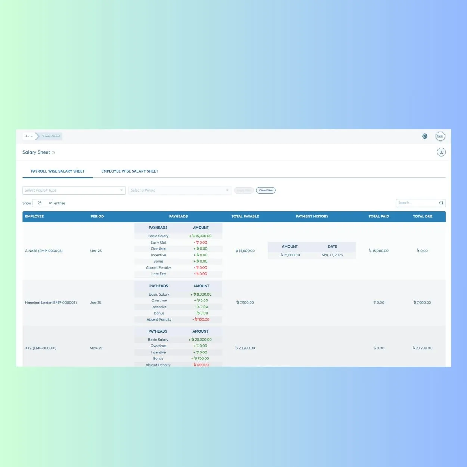Click the Clear Filter button
Screen dimensions: 467x467
tap(266, 190)
